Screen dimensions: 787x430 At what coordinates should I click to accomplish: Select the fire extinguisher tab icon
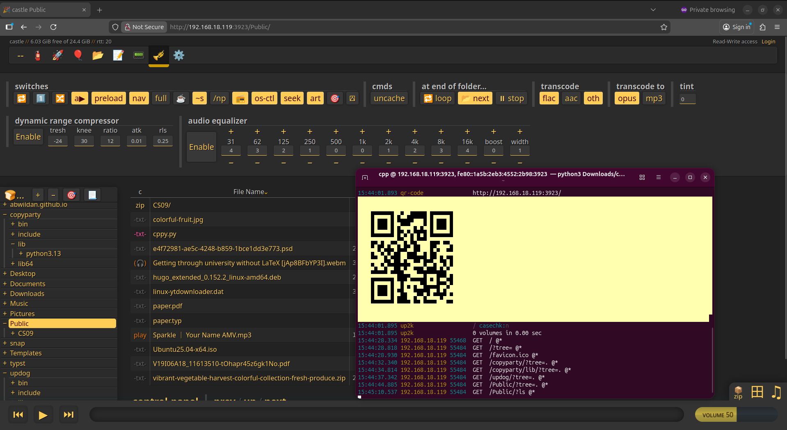click(37, 55)
